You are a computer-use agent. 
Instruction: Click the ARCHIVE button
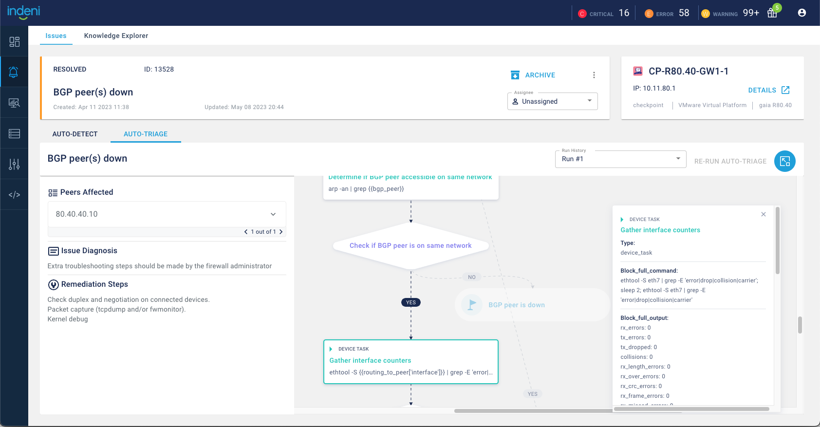coord(533,75)
